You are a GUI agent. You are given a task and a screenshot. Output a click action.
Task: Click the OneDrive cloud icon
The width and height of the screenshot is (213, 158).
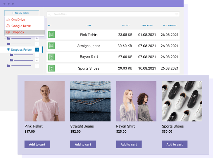pyautogui.click(x=8, y=20)
